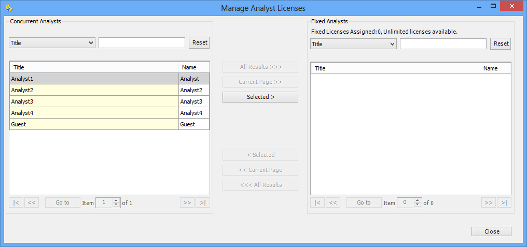The height and width of the screenshot is (247, 527).
Task: Reset the Concurrent Analysts filter
Action: (x=200, y=42)
